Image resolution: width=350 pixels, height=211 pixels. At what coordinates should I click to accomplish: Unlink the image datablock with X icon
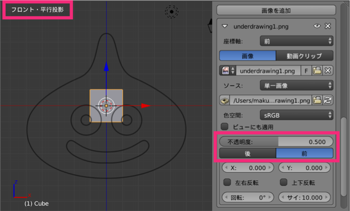coord(328,71)
